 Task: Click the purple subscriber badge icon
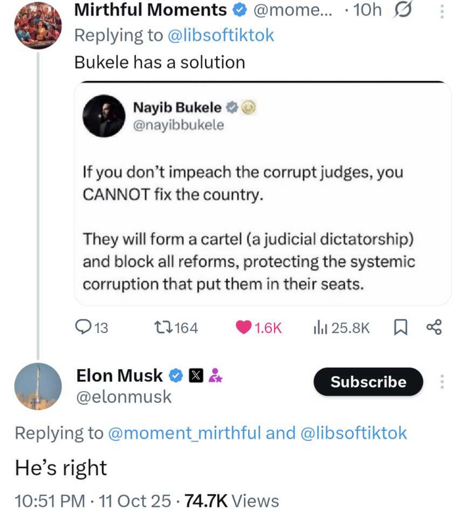pyautogui.click(x=215, y=376)
